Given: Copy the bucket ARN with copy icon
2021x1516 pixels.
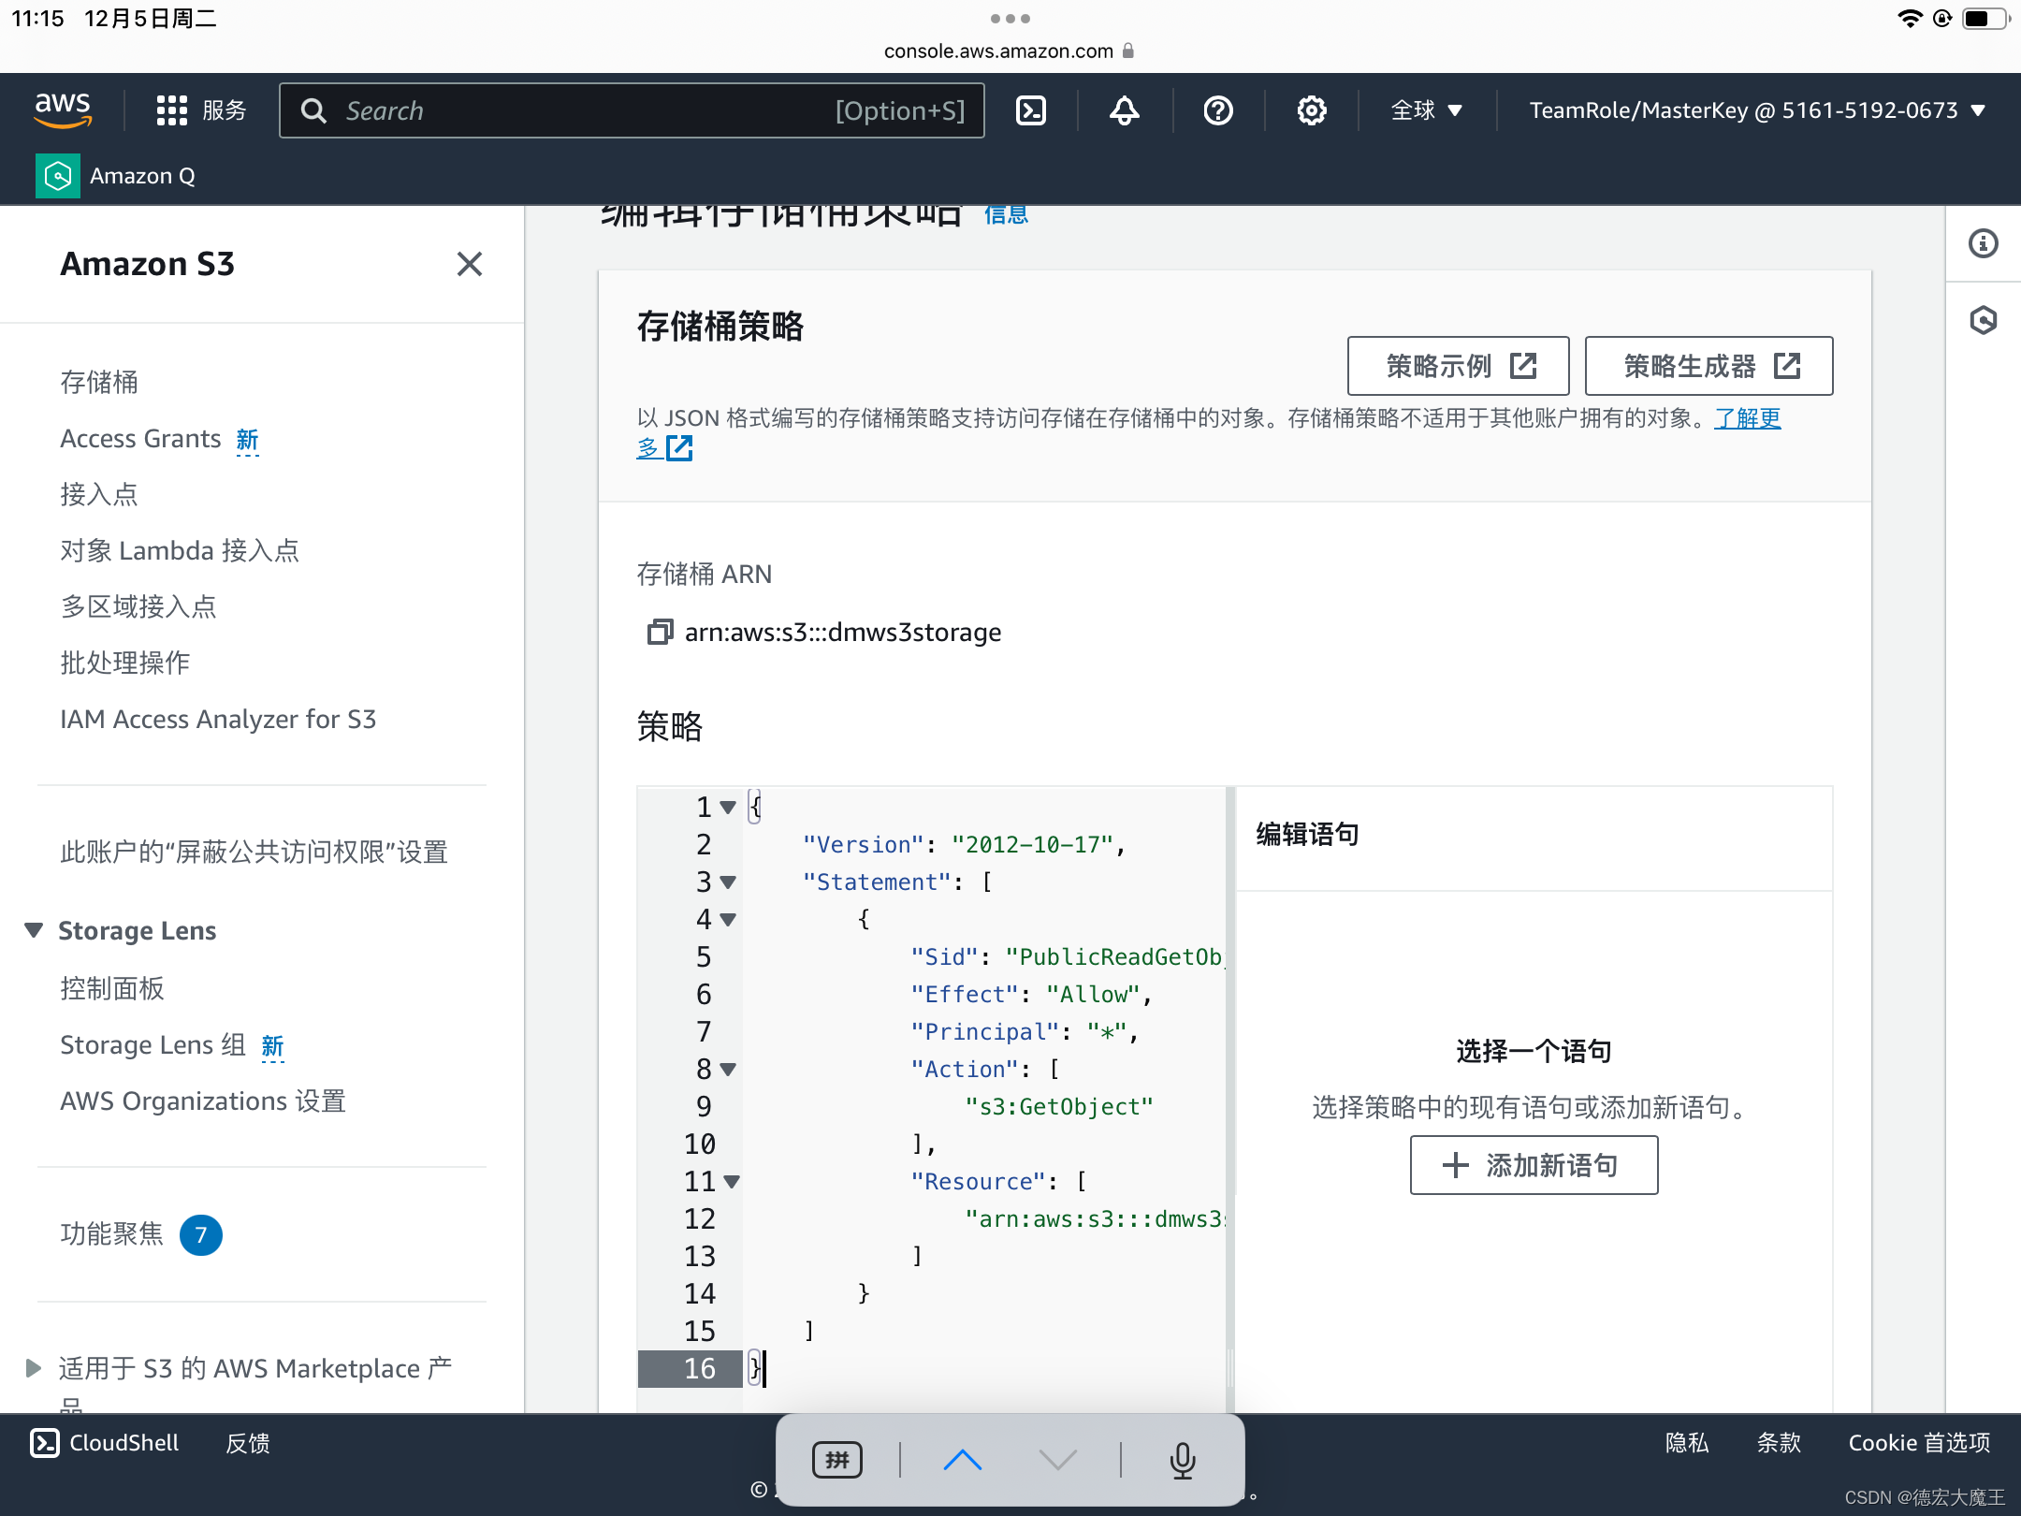Looking at the screenshot, I should [x=660, y=633].
